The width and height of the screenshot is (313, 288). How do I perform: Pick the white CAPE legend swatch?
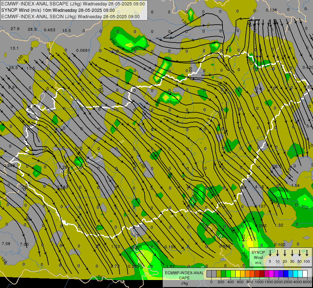(305, 274)
